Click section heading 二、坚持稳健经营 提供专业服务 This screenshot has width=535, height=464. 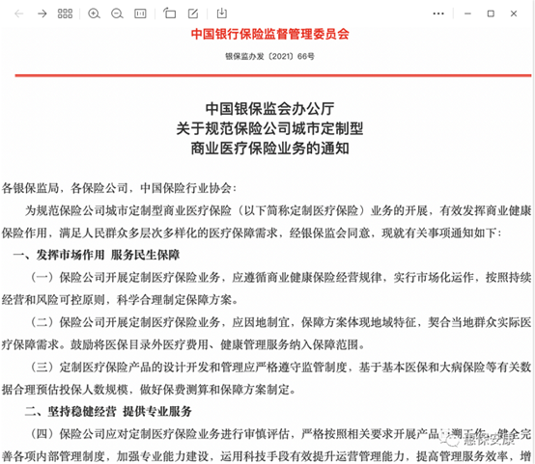coord(108,412)
